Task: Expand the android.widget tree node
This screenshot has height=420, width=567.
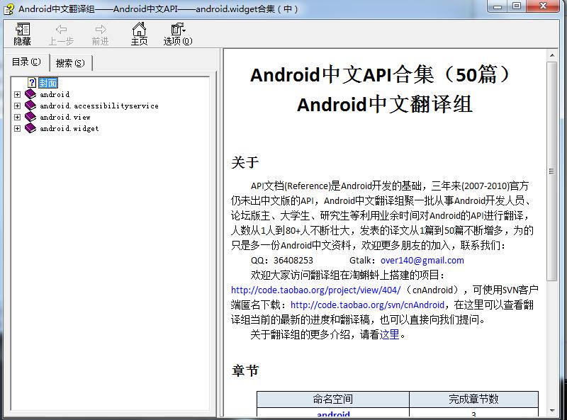Action: click(x=17, y=128)
